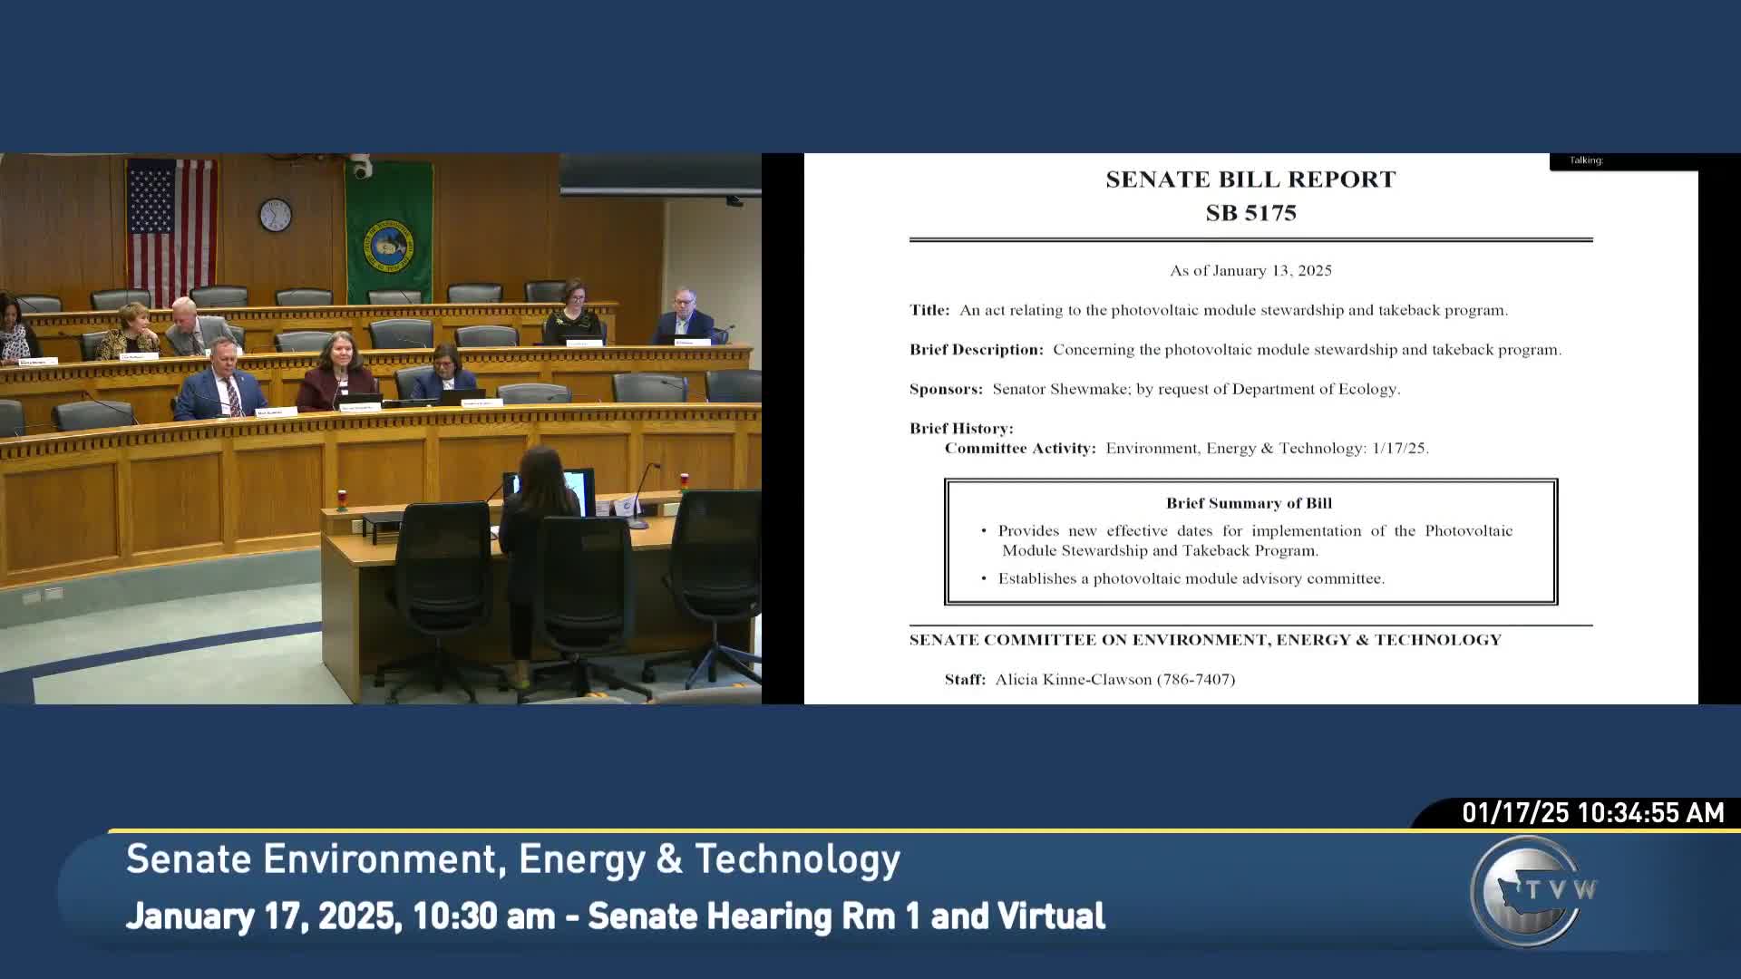The width and height of the screenshot is (1741, 979).
Task: Click the 'Brief Summary of Bill' box heading
Action: 1249,503
